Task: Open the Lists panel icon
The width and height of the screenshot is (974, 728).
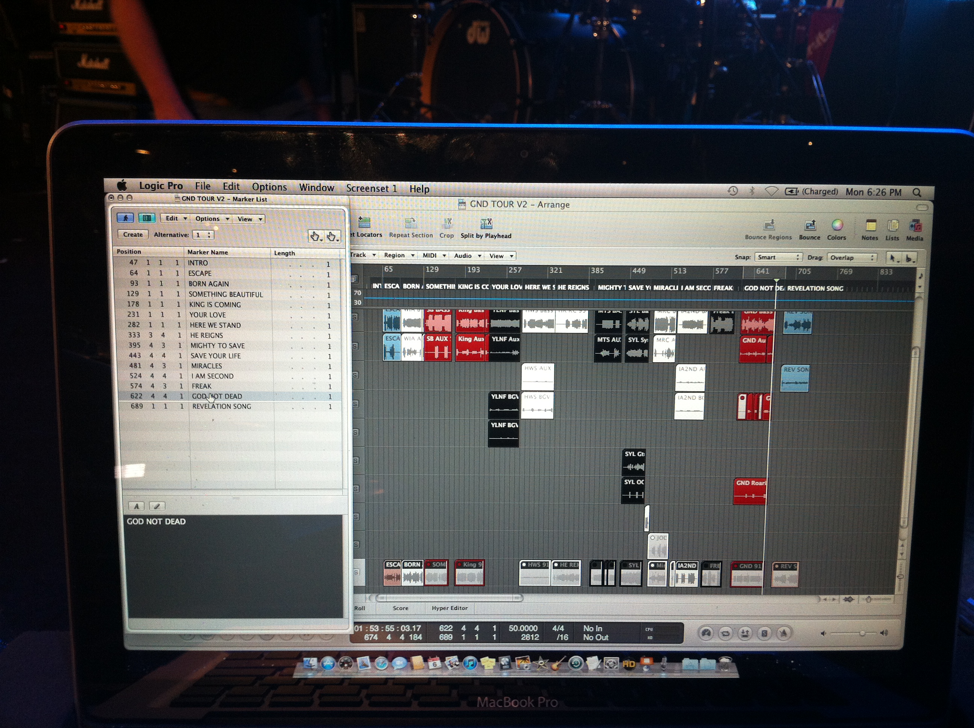Action: point(893,226)
